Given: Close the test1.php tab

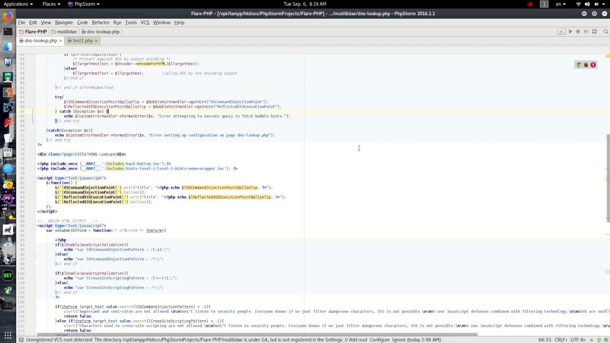Looking at the screenshot, I should point(96,40).
